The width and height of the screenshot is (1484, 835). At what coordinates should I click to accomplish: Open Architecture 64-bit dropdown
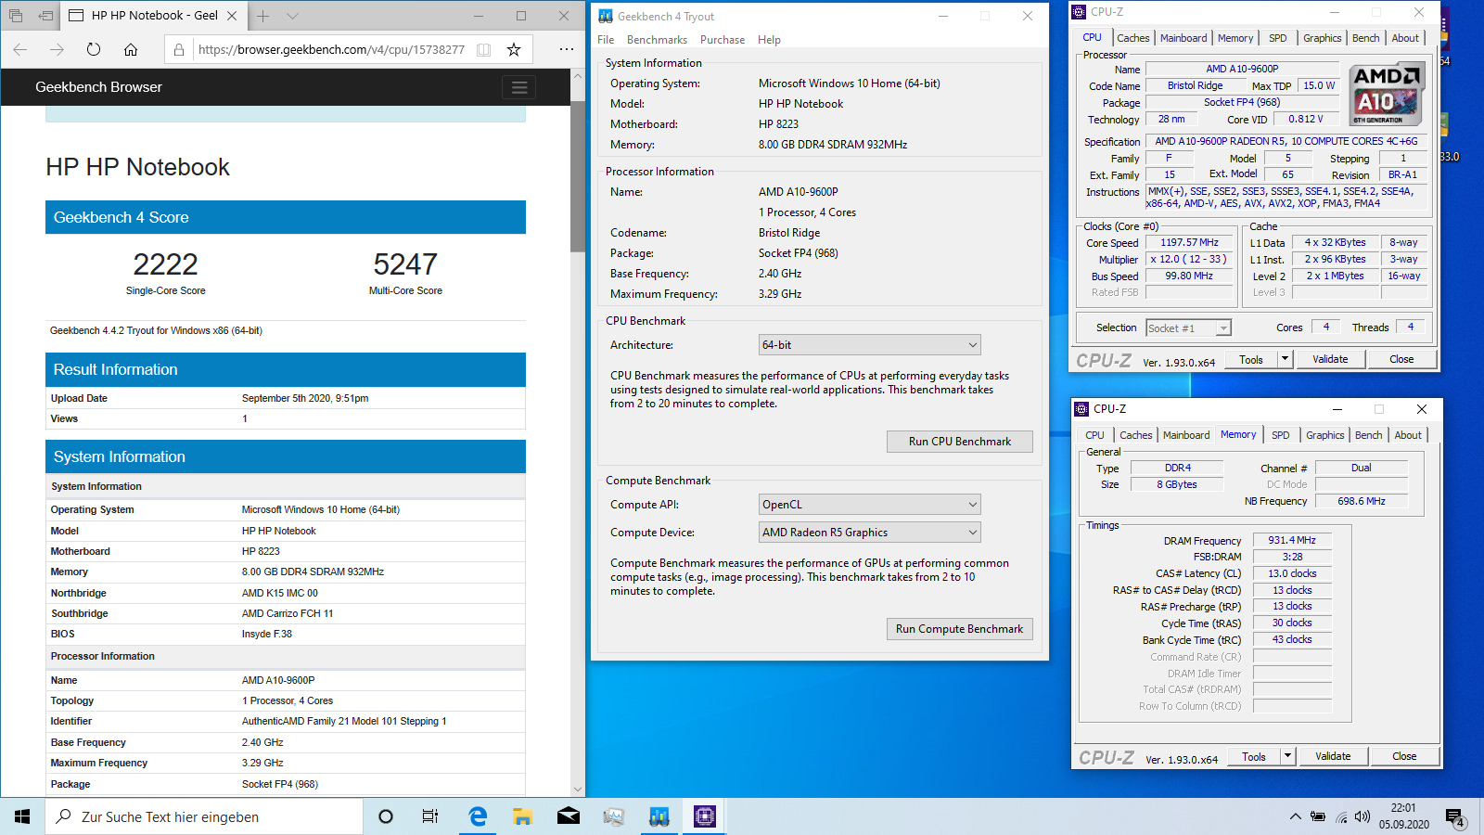pyautogui.click(x=869, y=345)
